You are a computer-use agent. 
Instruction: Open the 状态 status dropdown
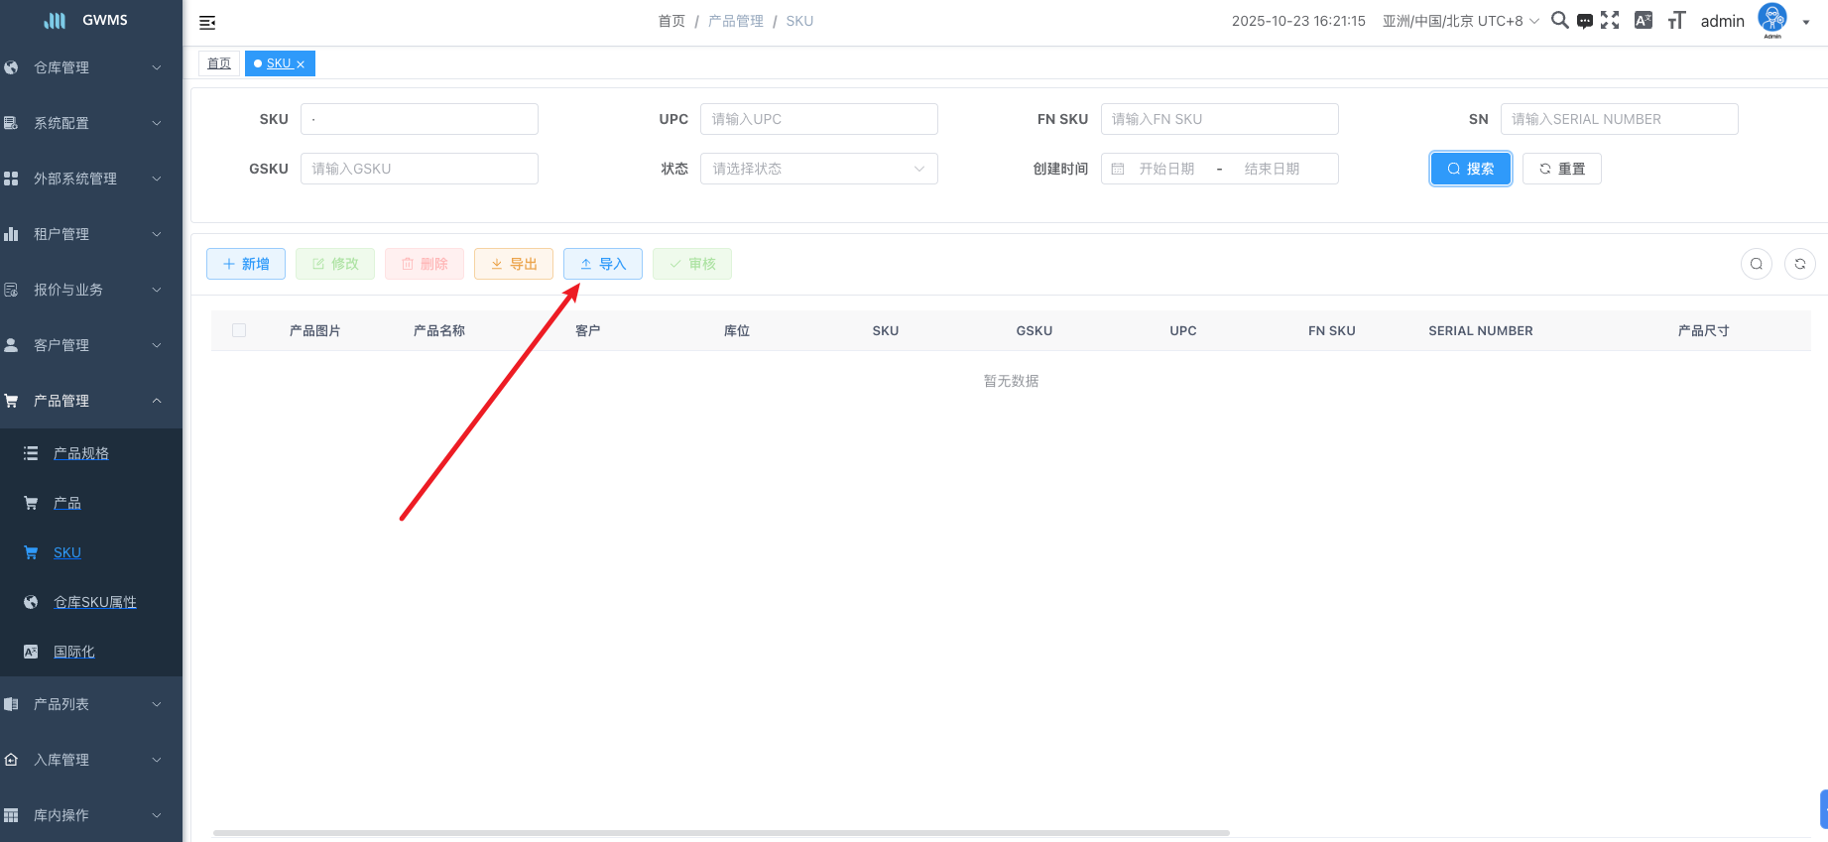click(x=818, y=169)
